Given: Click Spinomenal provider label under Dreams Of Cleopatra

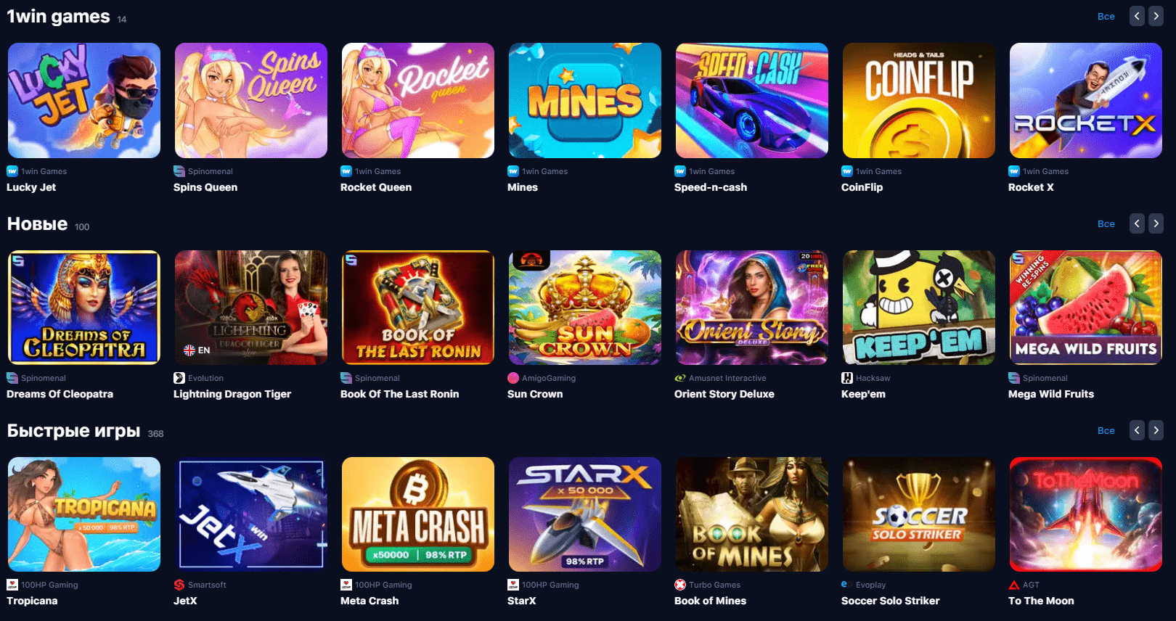Looking at the screenshot, I should (44, 378).
